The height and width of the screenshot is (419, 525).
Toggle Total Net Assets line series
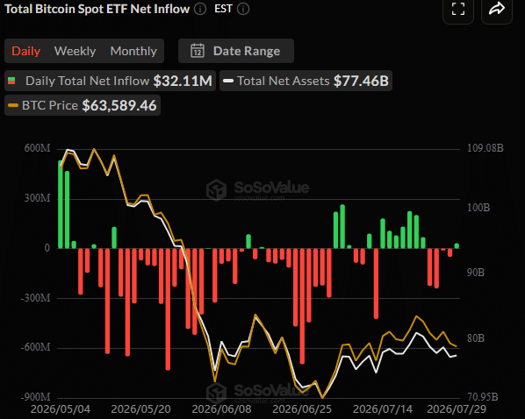pyautogui.click(x=306, y=81)
